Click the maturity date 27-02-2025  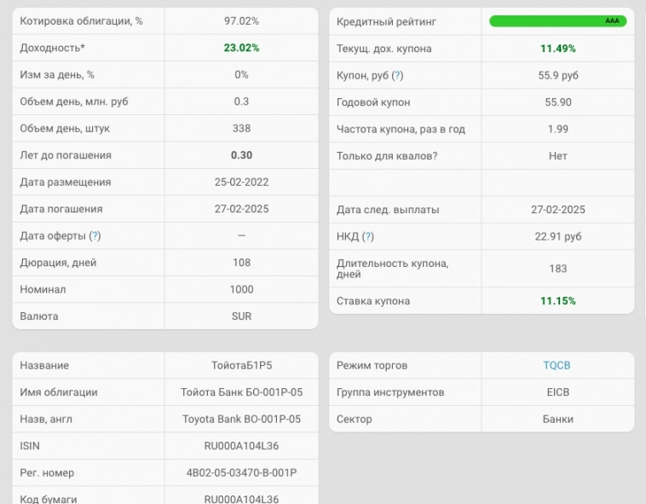coord(241,209)
